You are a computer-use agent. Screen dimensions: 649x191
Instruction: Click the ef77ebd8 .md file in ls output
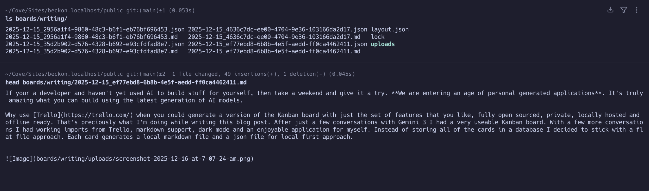274,52
